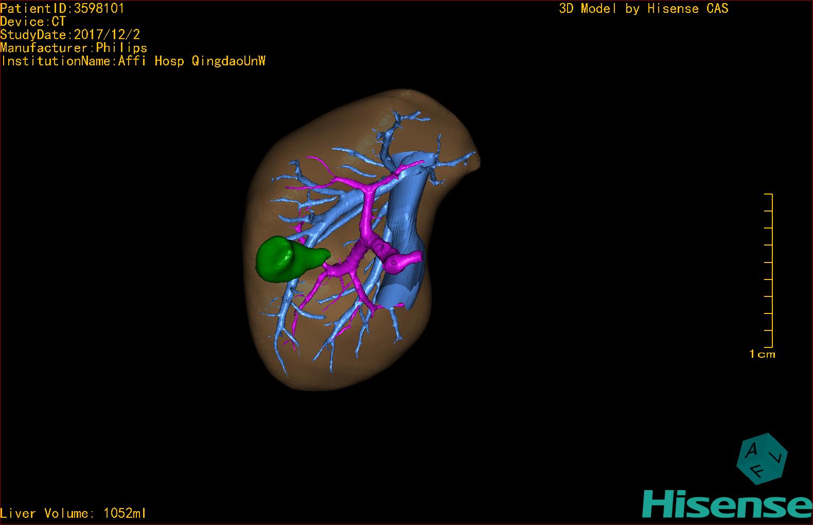The width and height of the screenshot is (813, 525).
Task: Click the F face of orientation cube
Action: 757,471
